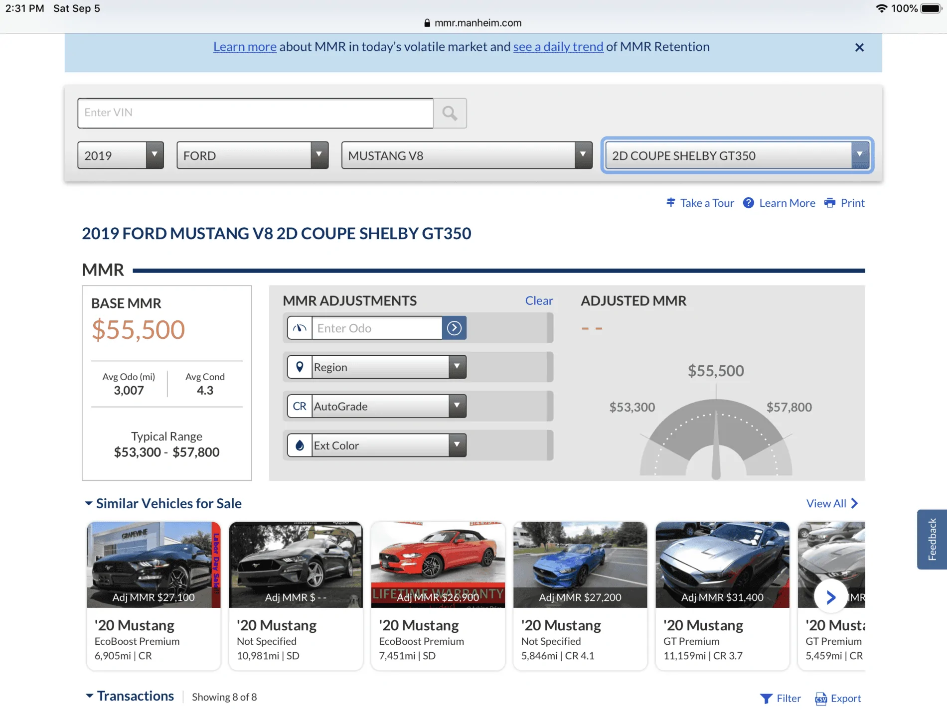Click the Learn More question mark icon
The image size is (947, 710).
point(748,203)
